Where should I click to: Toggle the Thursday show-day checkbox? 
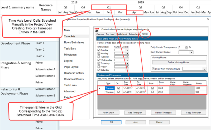(99, 63)
